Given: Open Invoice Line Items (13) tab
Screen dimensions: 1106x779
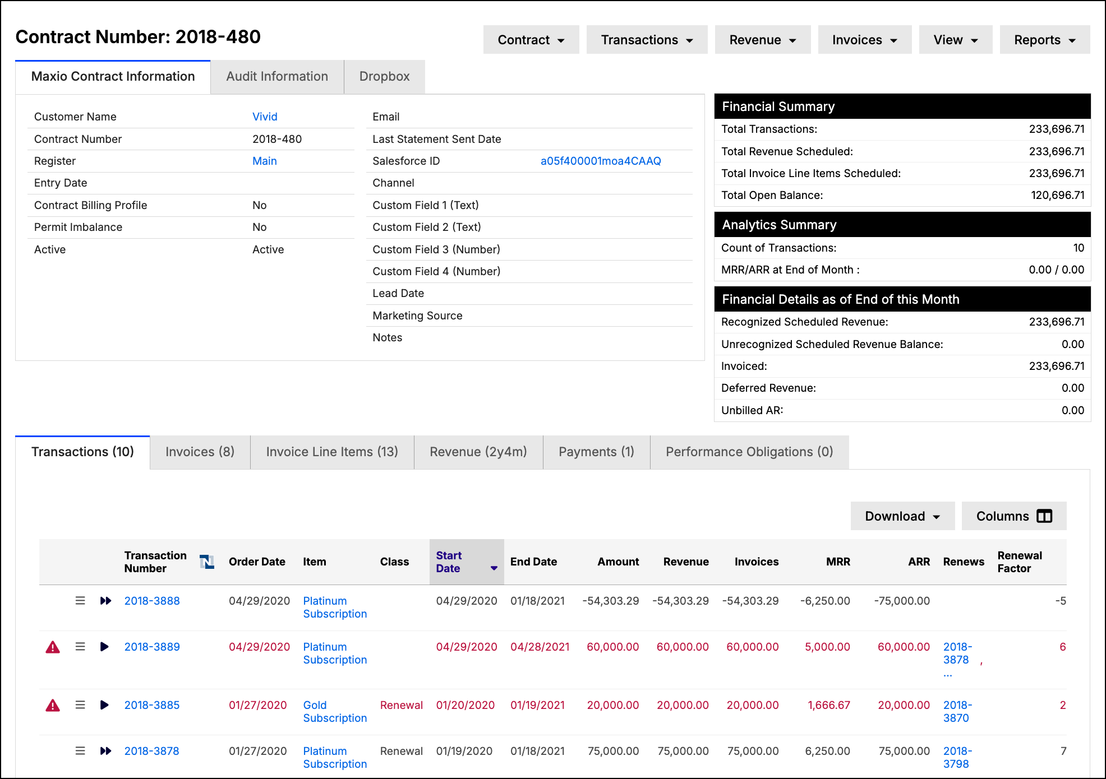Looking at the screenshot, I should pos(332,452).
